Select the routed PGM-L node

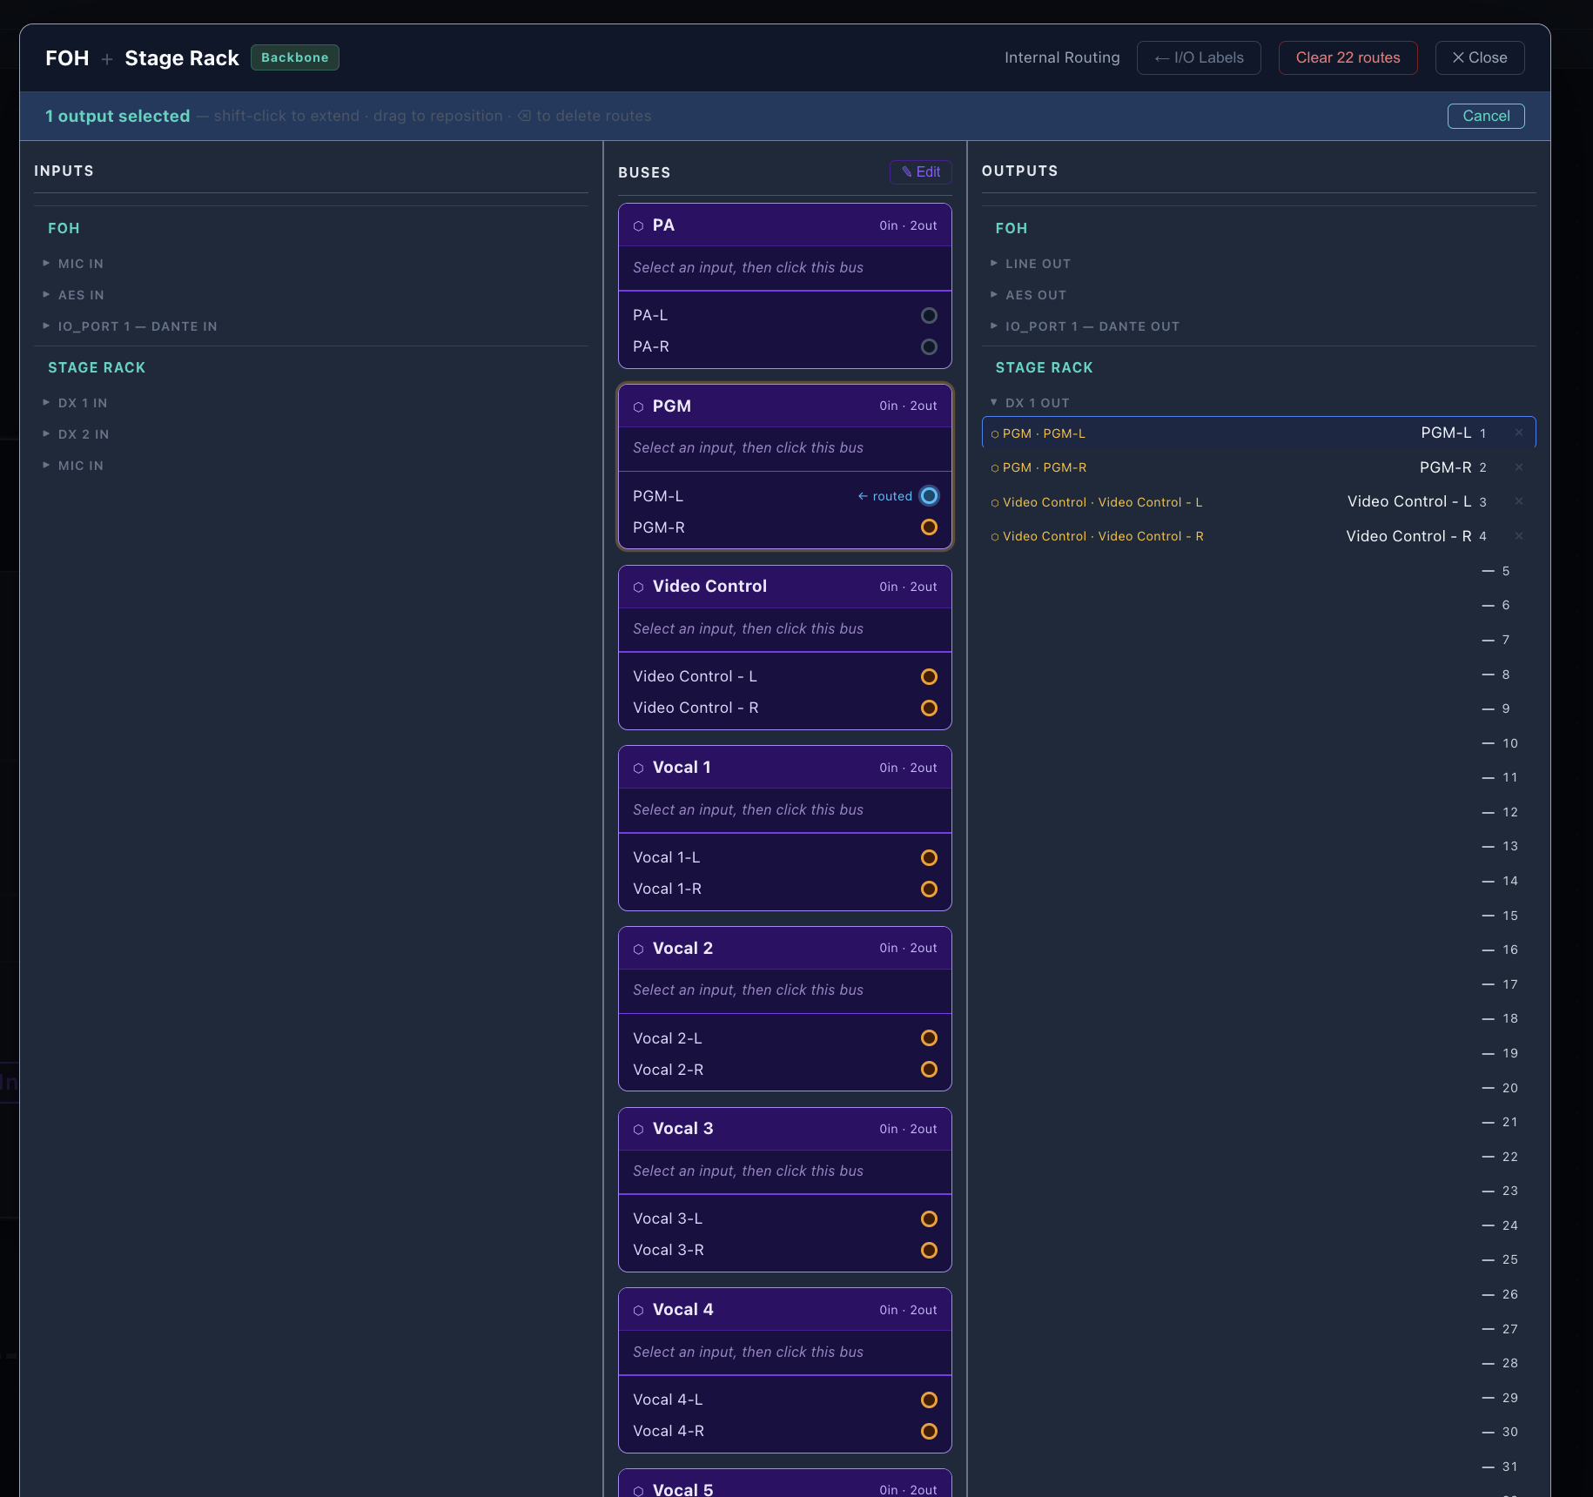pyautogui.click(x=929, y=496)
